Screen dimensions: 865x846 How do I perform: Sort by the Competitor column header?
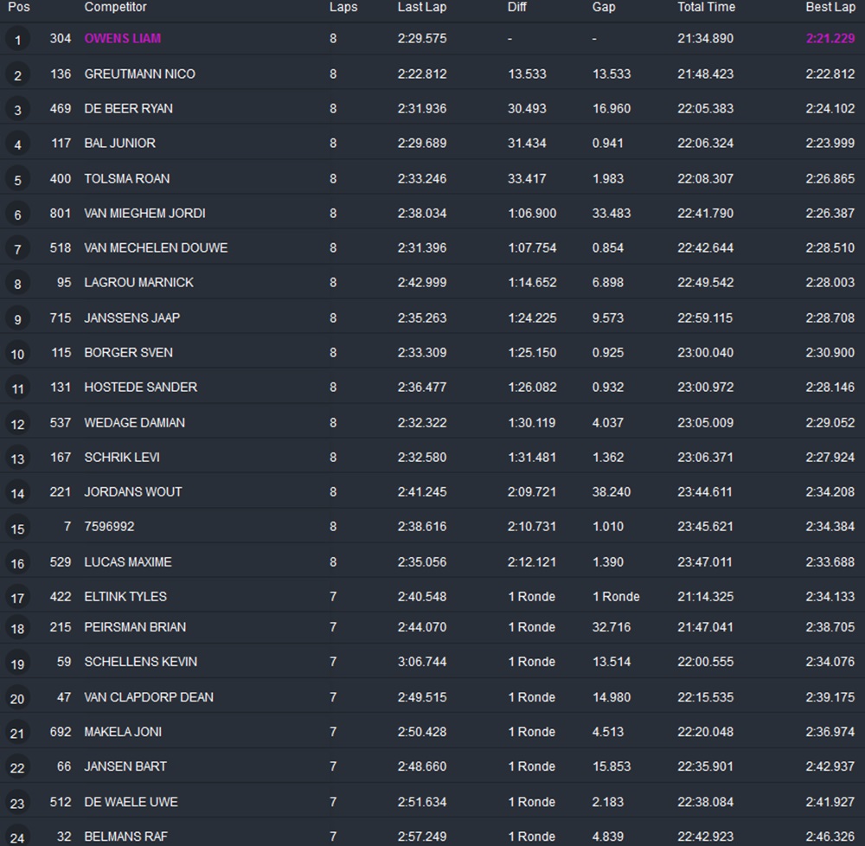(x=115, y=7)
